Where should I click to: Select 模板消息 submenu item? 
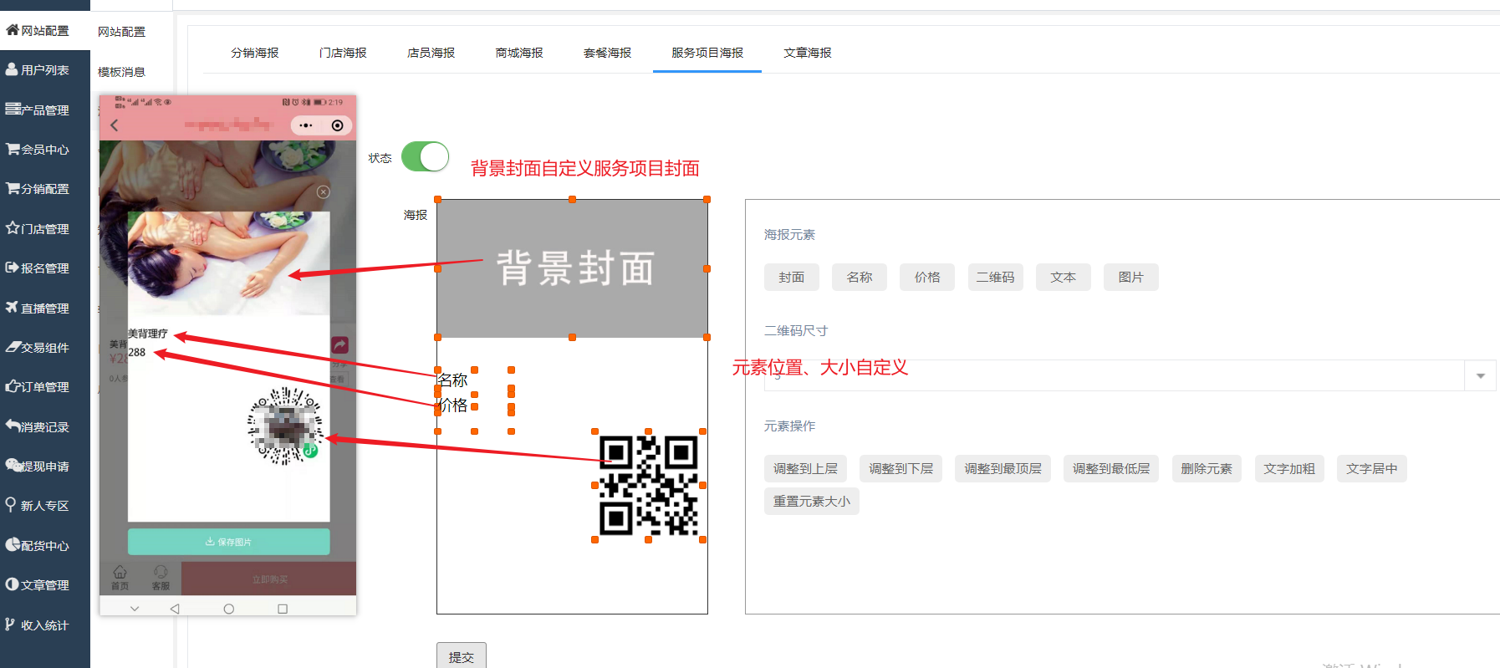pos(121,72)
